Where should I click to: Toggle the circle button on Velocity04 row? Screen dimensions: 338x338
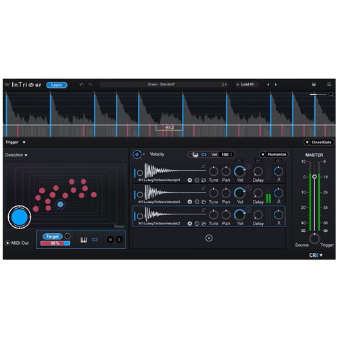coord(140,173)
